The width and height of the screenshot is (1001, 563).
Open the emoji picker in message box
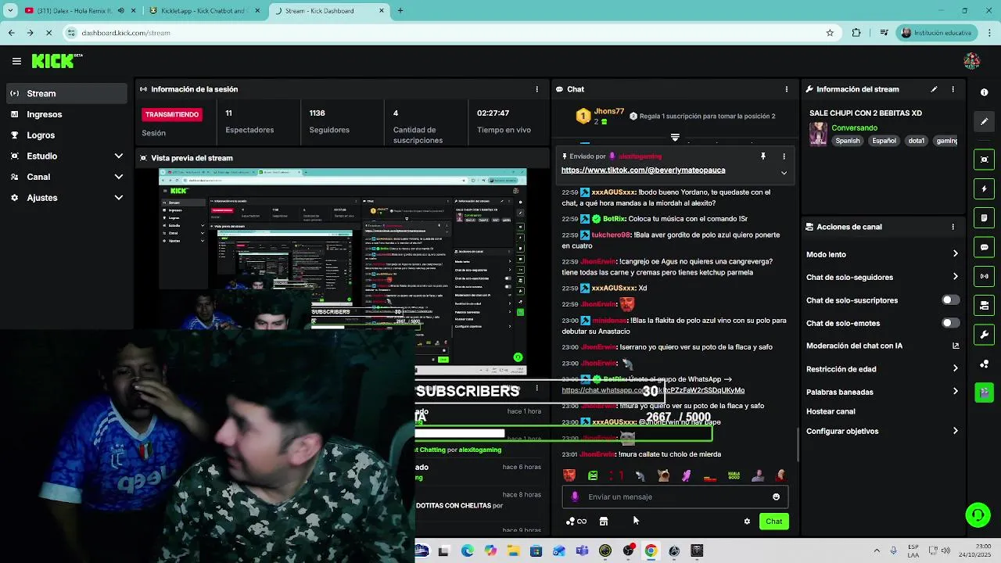point(776,497)
